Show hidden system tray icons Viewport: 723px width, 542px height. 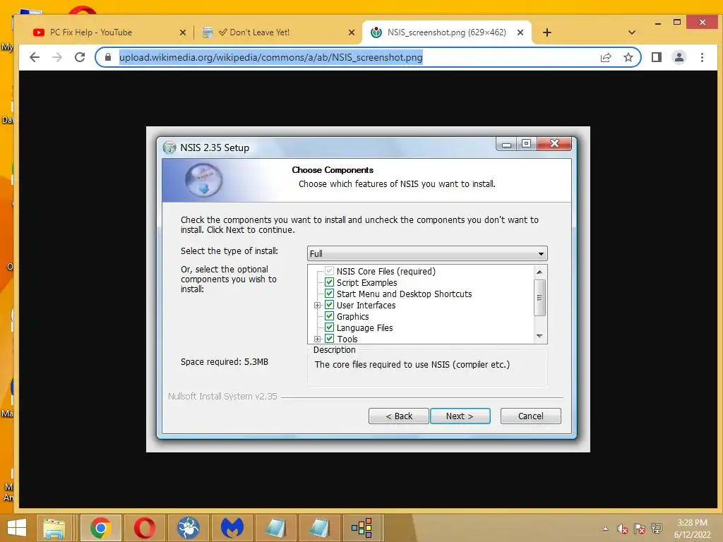(x=605, y=529)
